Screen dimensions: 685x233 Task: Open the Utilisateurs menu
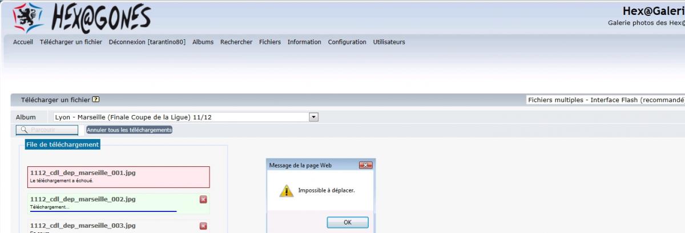pyautogui.click(x=389, y=42)
